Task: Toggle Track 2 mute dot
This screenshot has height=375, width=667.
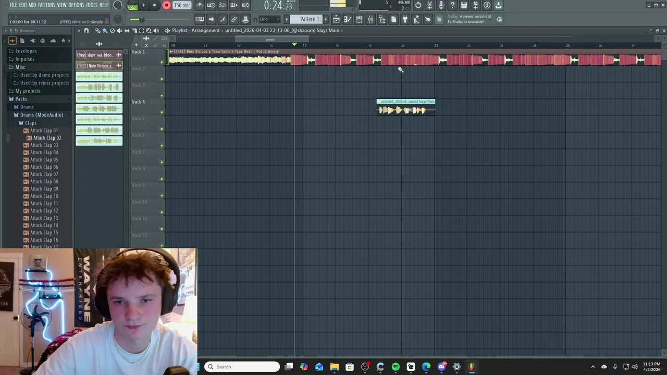Action: [x=162, y=79]
